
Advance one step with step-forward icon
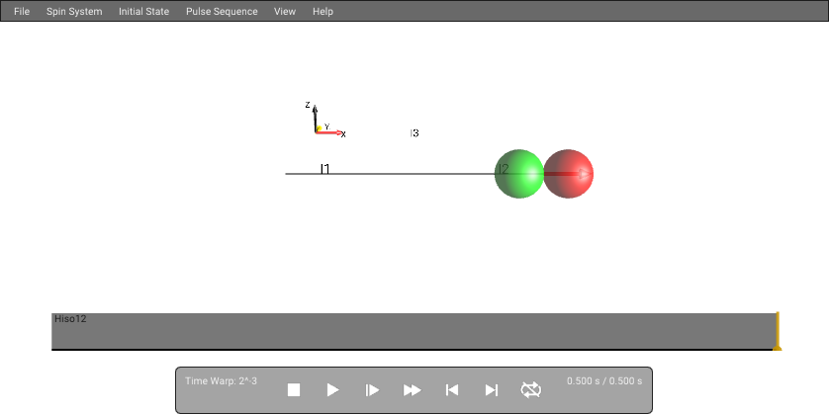[x=372, y=389]
